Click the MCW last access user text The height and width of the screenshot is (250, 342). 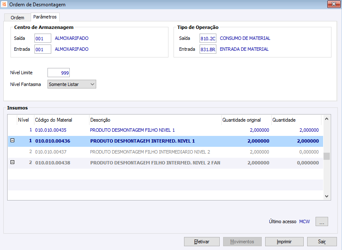[x=305, y=222]
